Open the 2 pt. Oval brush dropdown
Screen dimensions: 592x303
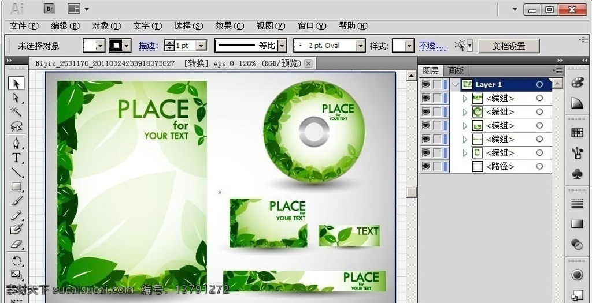pos(361,46)
